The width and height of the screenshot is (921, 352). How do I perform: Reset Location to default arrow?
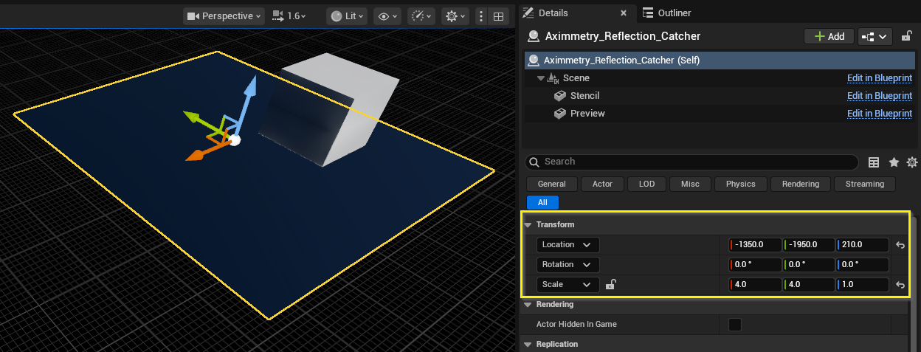click(900, 245)
